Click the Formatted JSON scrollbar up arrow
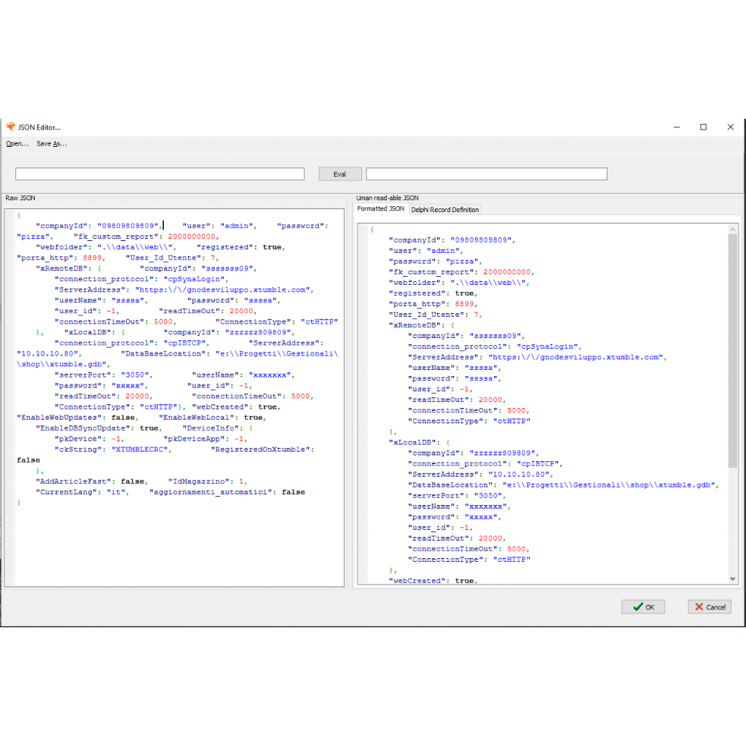Viewport: 746px width, 746px height. tap(732, 229)
